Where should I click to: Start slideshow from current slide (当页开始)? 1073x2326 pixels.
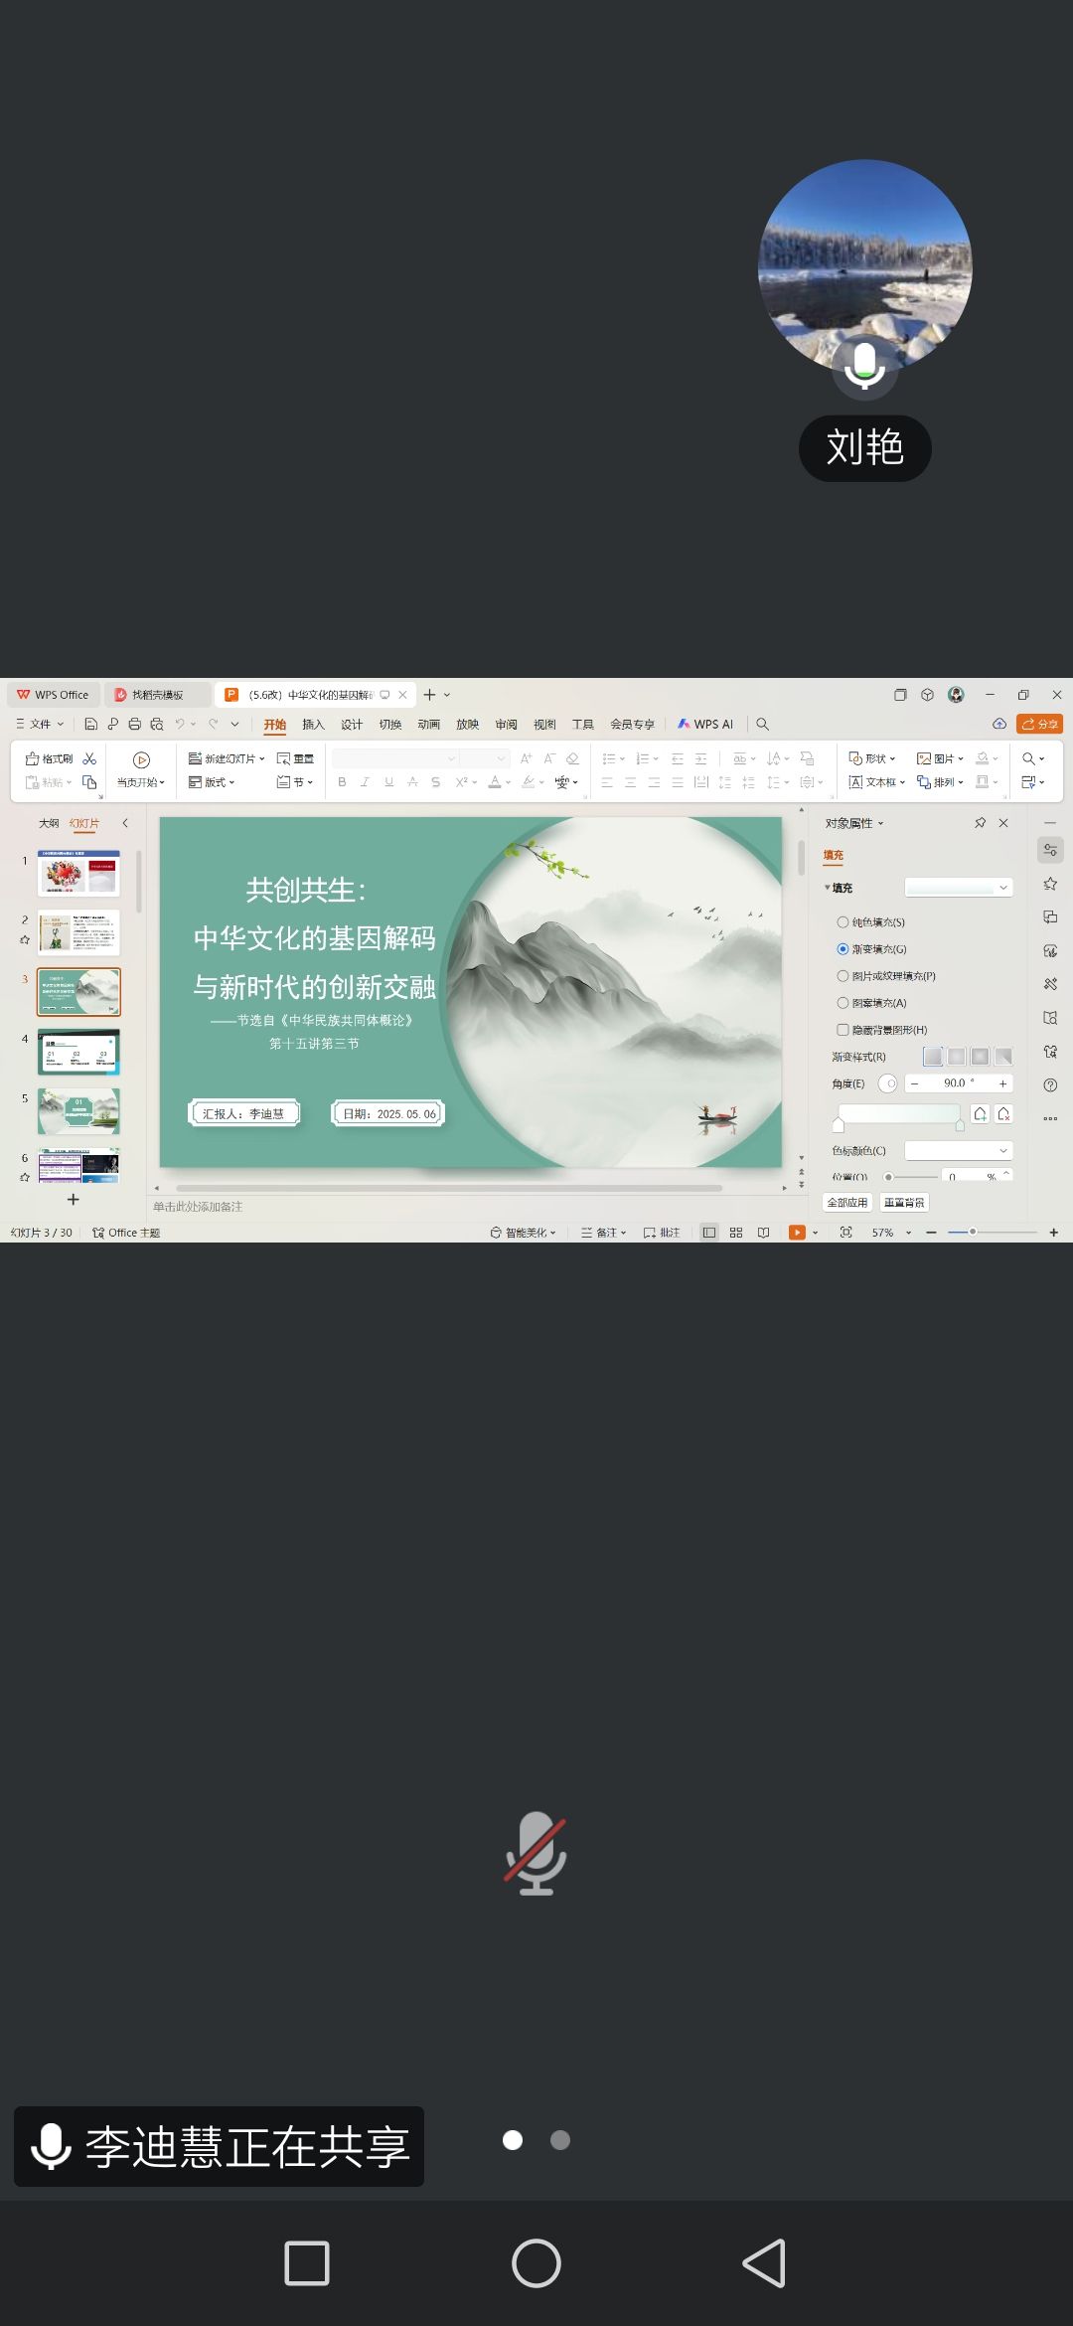pos(141,769)
